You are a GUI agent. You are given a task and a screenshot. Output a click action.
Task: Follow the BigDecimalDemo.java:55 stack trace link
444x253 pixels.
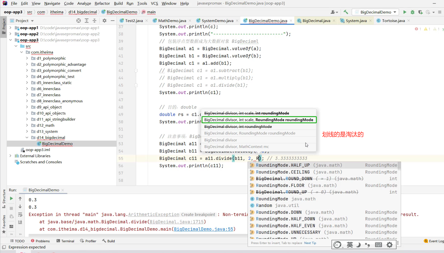[203, 229]
